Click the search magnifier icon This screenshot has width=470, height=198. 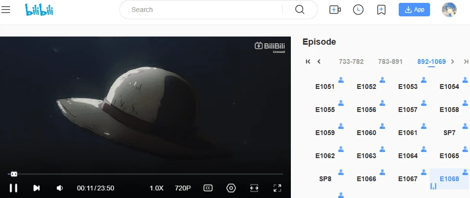300,10
